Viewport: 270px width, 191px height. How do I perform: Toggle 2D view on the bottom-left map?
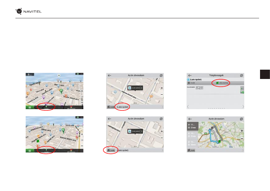point(82,141)
